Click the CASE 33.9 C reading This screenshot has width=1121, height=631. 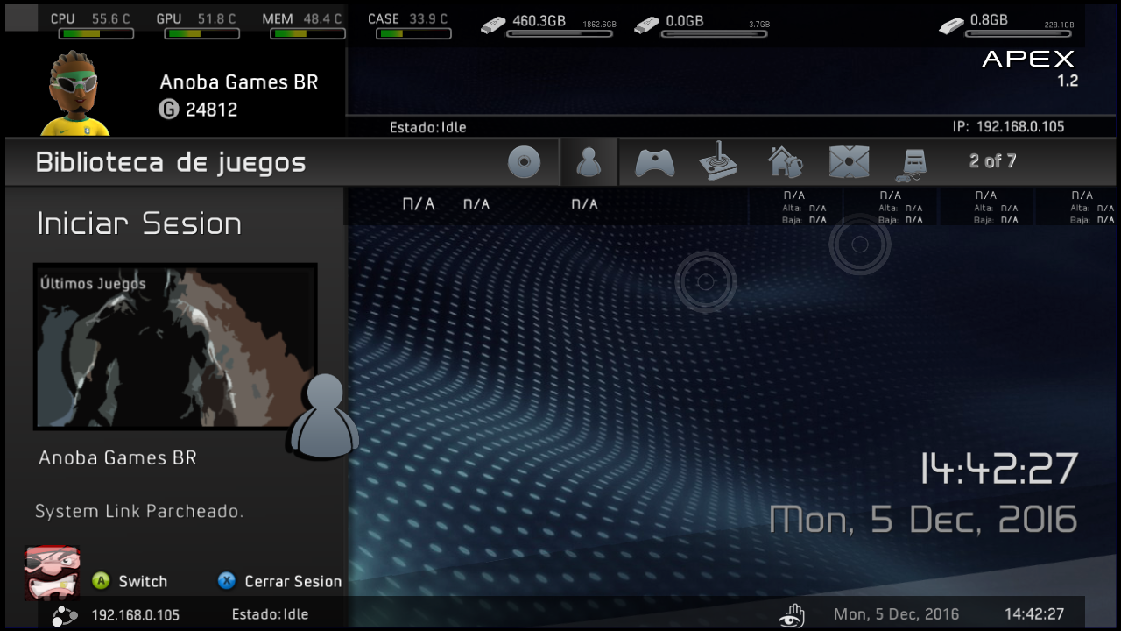[427, 18]
